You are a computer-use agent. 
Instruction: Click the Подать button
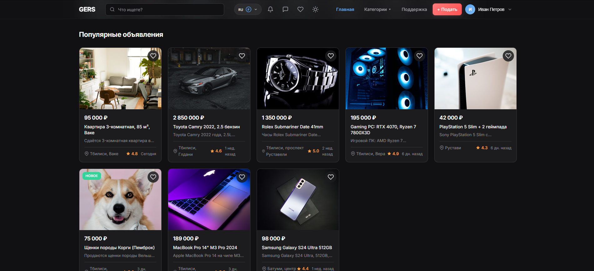click(x=447, y=9)
